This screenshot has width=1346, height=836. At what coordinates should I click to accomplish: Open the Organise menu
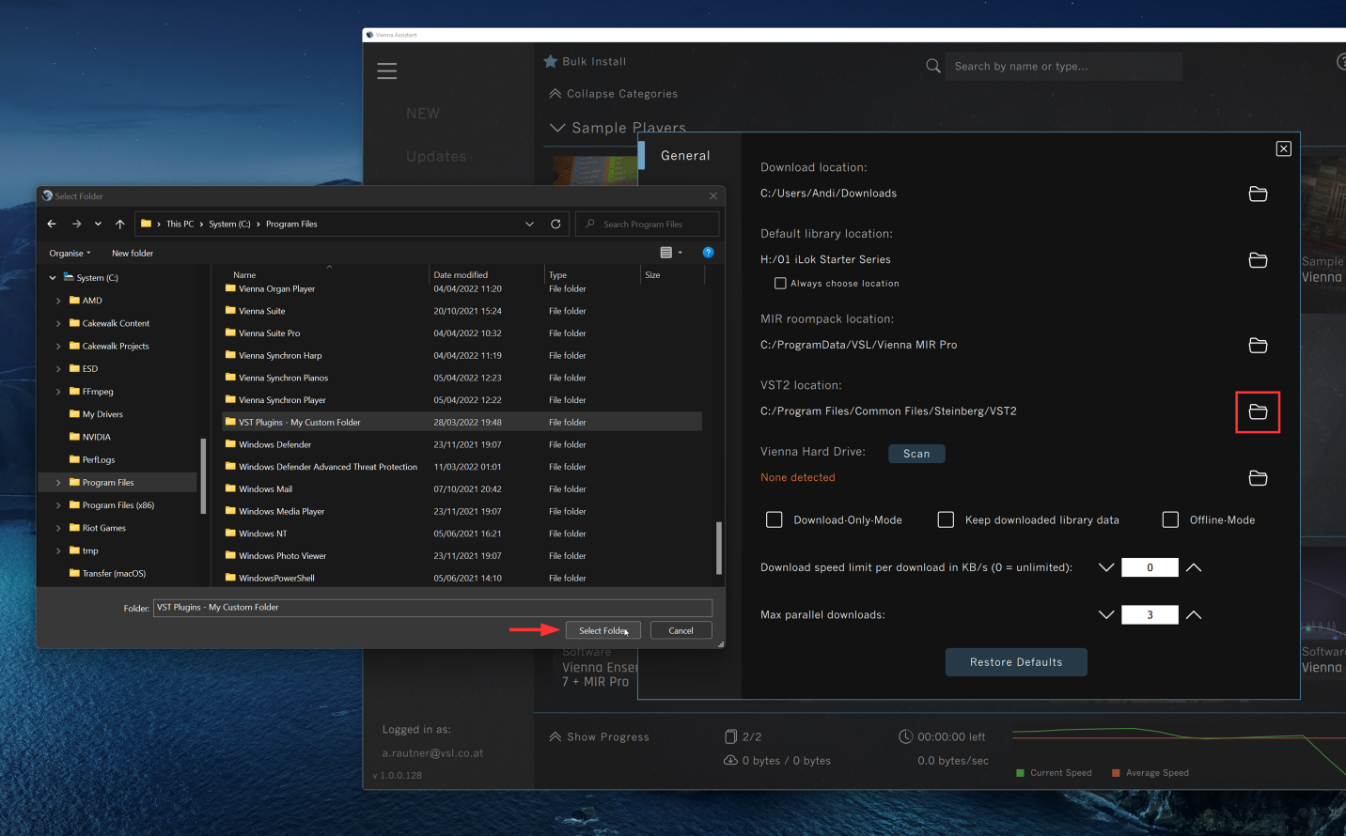(x=70, y=253)
